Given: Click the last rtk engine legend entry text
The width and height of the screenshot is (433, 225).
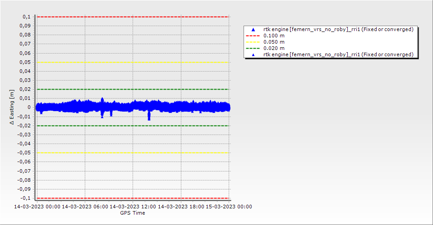Looking at the screenshot, I should tap(338, 54).
